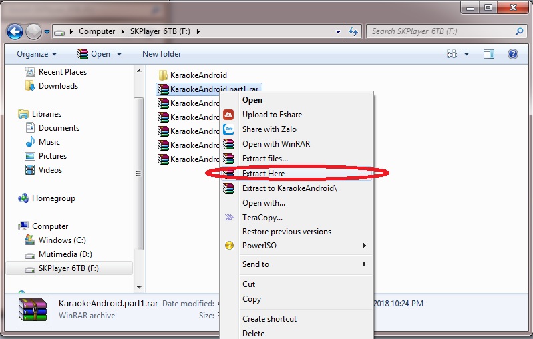
Task: Choose Cut in the context menu
Action: coord(297,284)
